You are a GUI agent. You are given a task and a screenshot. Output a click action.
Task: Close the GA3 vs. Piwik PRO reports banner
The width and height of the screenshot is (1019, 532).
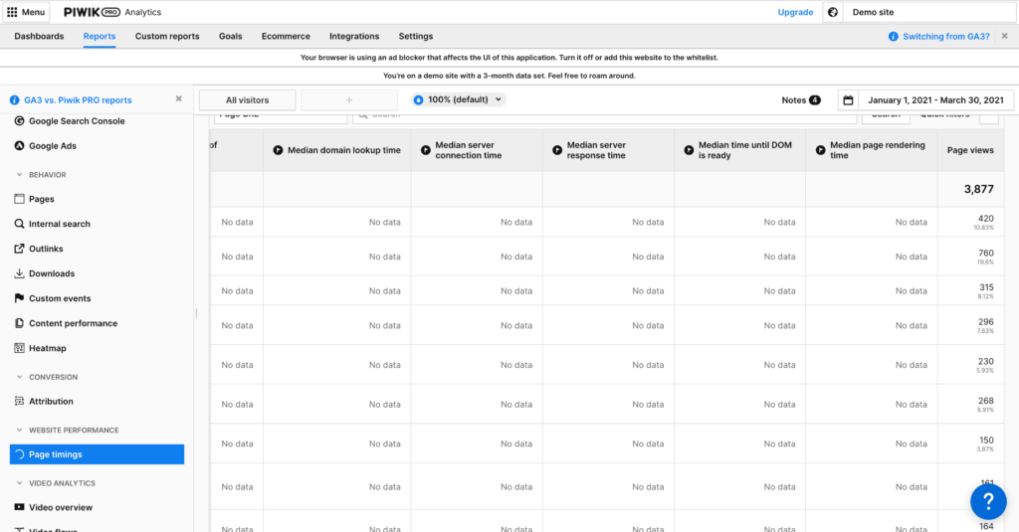[179, 99]
